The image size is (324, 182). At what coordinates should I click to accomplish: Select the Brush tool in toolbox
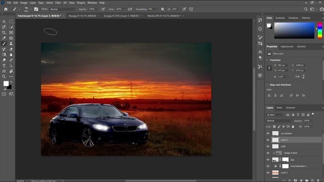tap(4, 43)
